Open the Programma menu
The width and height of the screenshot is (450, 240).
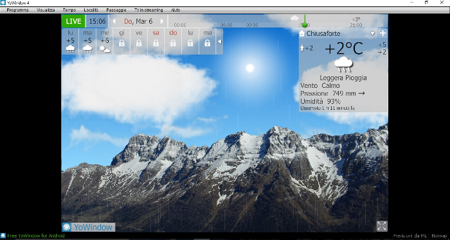tap(17, 10)
